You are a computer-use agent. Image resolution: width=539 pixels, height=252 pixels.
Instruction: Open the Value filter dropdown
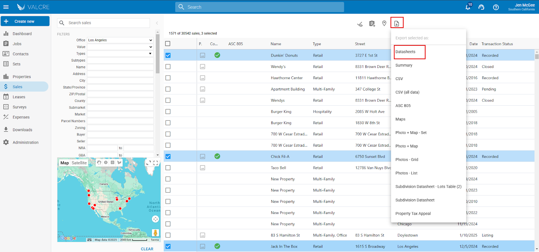click(120, 47)
